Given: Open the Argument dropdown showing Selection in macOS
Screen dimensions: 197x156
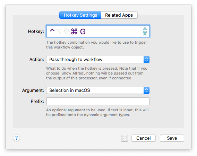Looking at the screenshot, I should (x=98, y=90).
